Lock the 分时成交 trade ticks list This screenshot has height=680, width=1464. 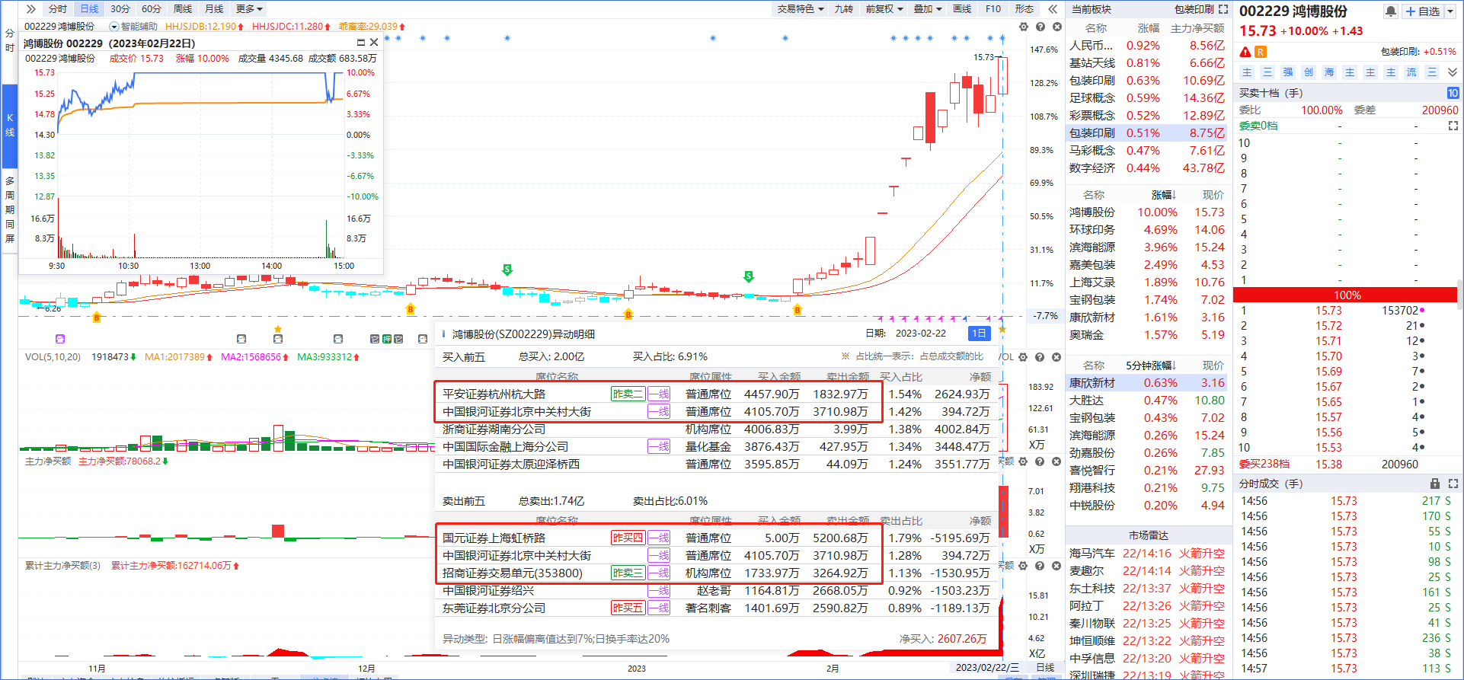click(x=1435, y=484)
